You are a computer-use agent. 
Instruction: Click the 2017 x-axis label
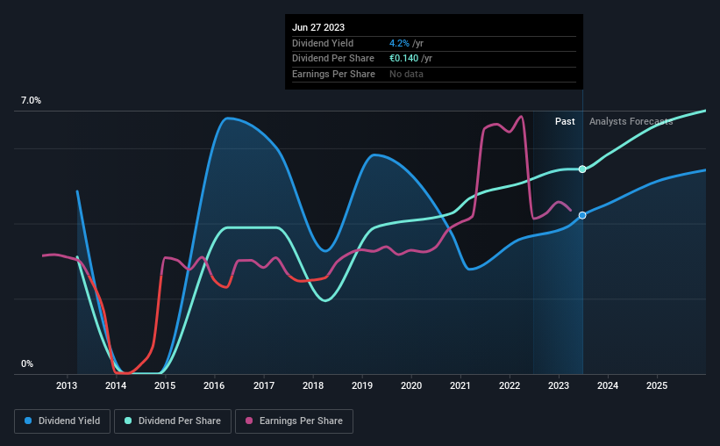click(x=264, y=385)
